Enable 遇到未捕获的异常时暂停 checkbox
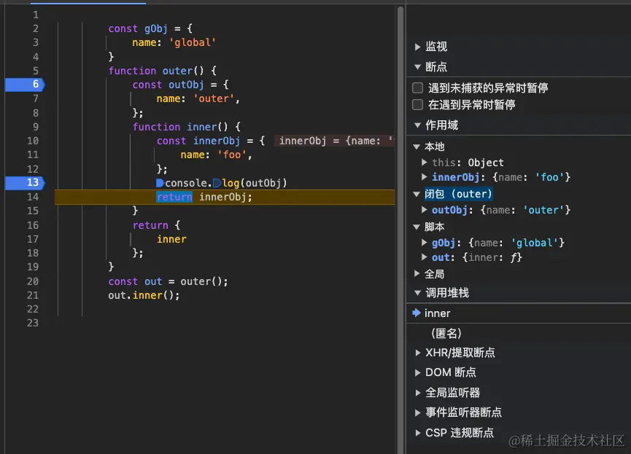The width and height of the screenshot is (631, 454). 418,87
